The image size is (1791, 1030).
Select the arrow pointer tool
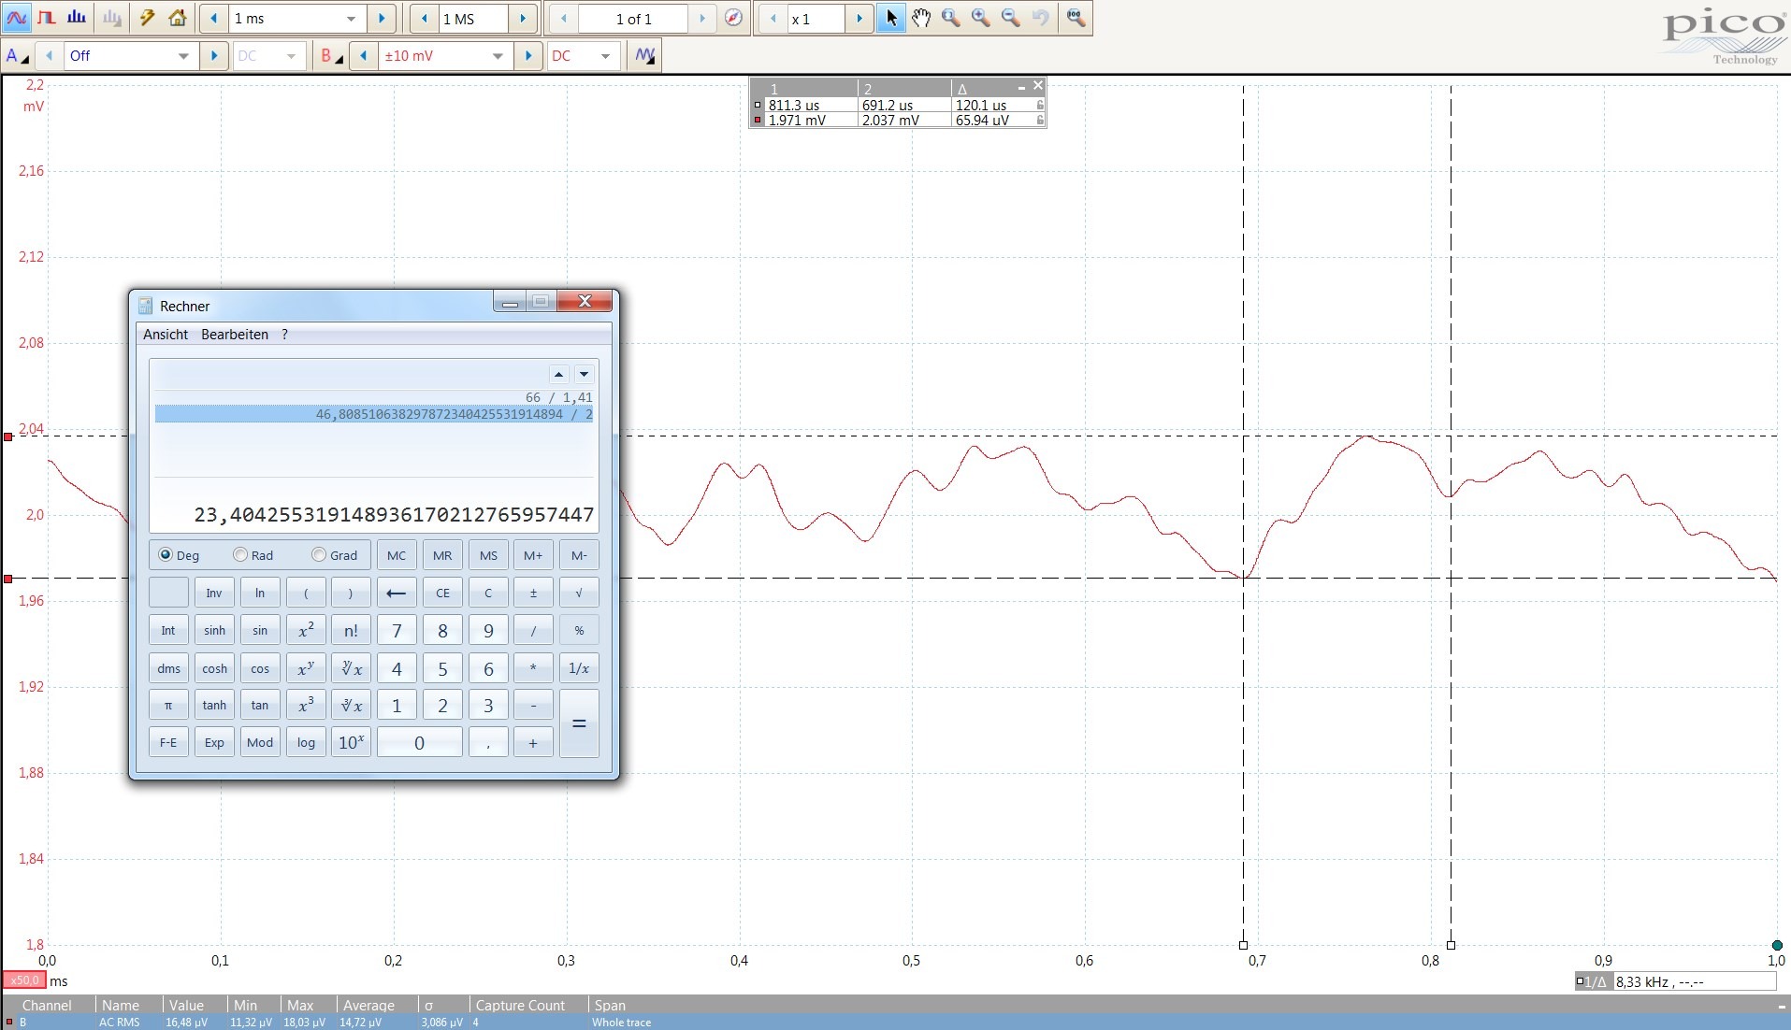891,18
